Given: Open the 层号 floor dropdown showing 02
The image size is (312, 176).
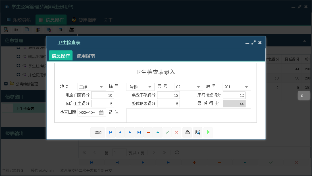Looking at the screenshot, I should (198, 87).
